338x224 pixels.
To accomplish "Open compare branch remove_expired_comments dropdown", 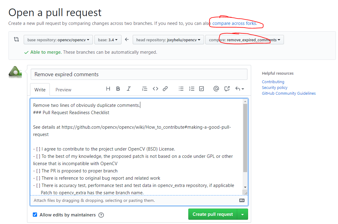I will coord(245,40).
